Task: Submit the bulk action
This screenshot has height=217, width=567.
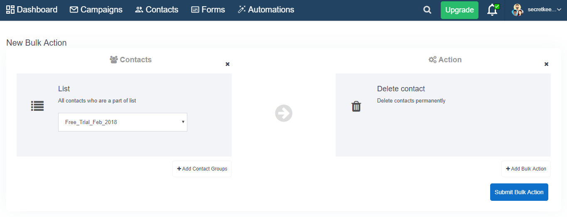Action: click(519, 192)
